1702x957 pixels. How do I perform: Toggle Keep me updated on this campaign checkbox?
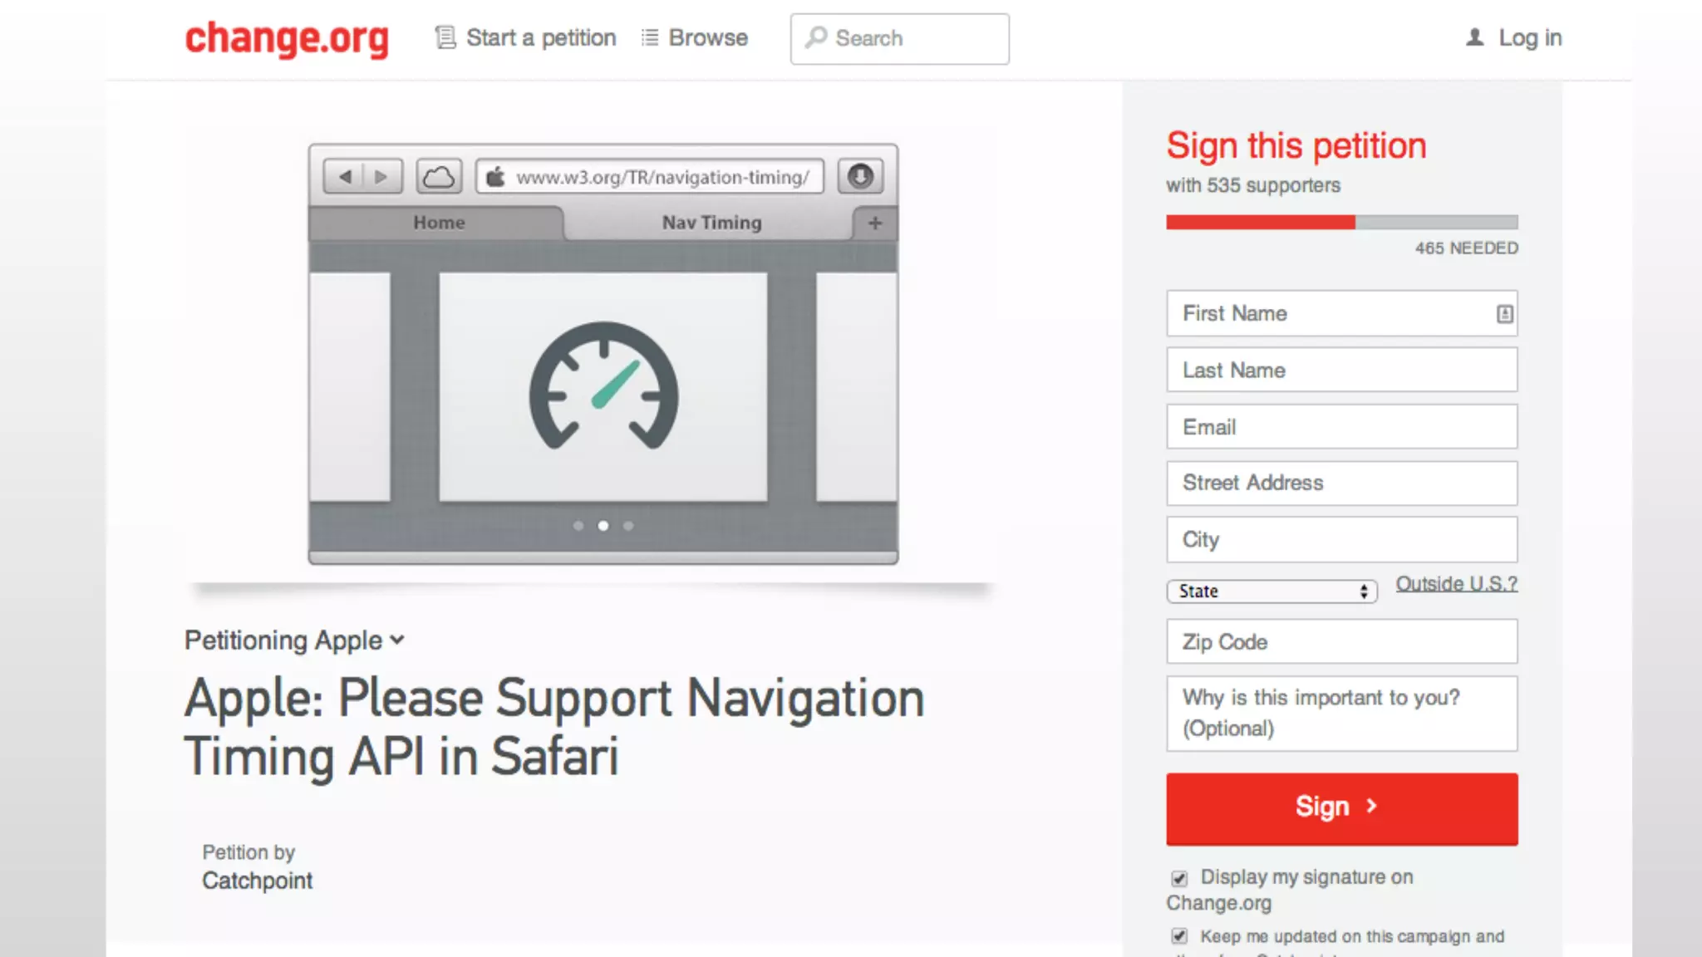click(1179, 936)
